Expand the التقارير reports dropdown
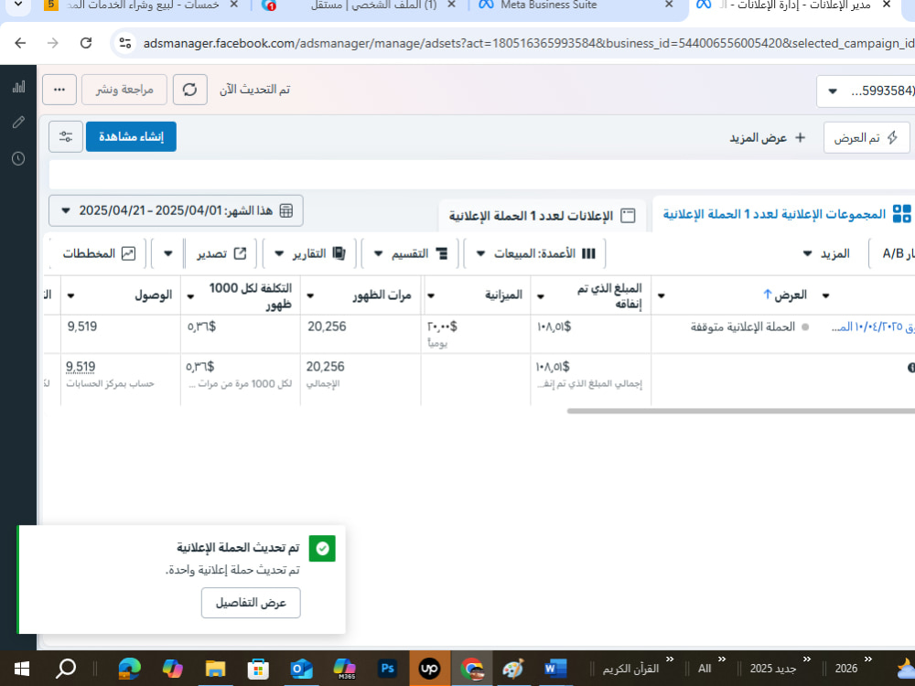The width and height of the screenshot is (915, 686). [310, 253]
